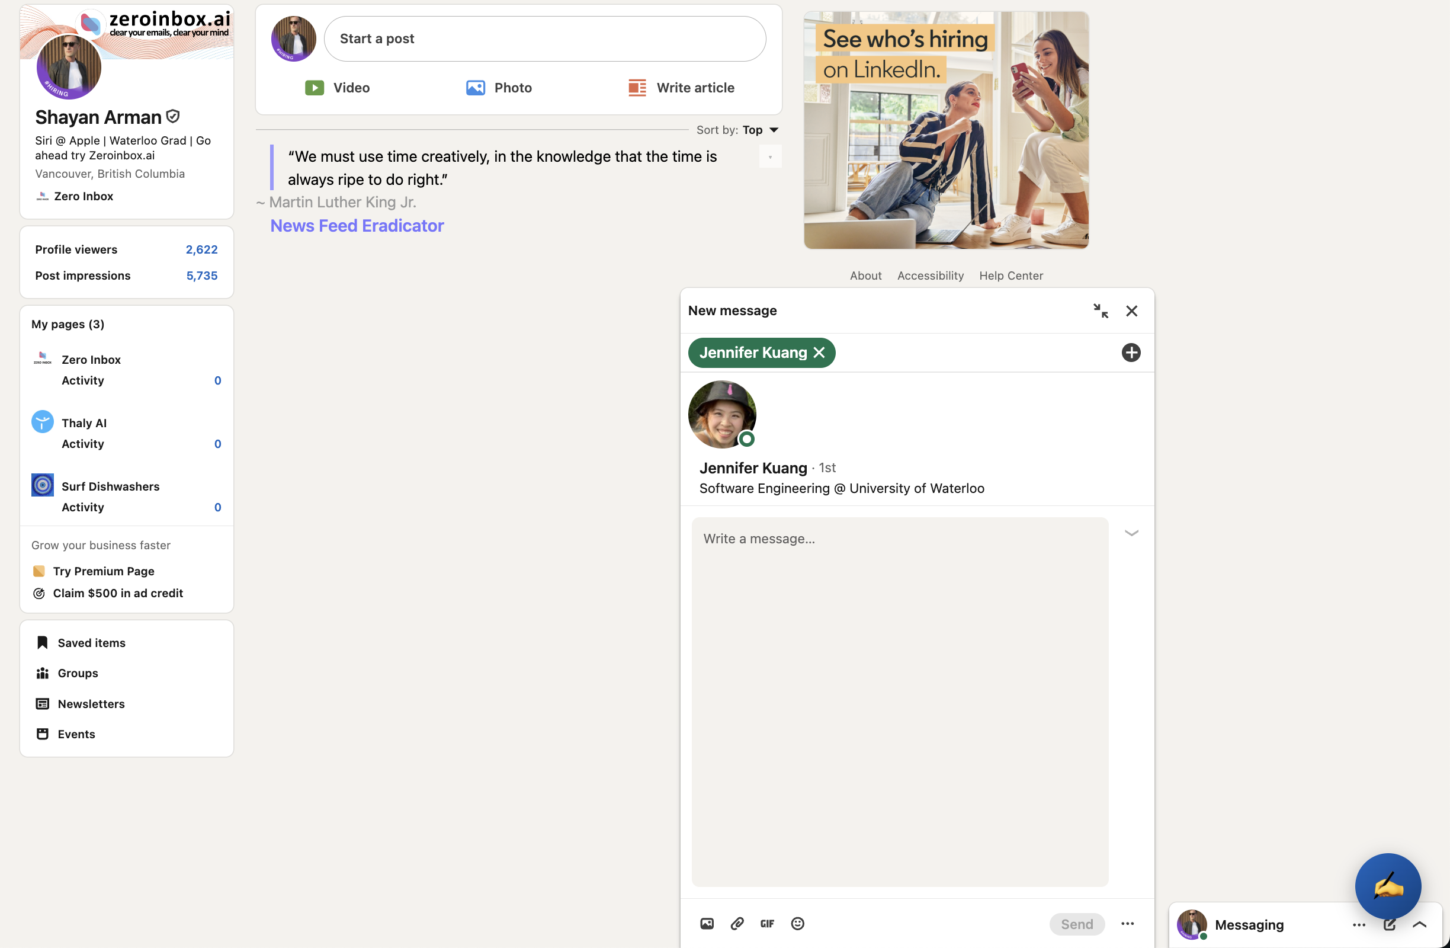1450x948 pixels.
Task: Attach an image to the message
Action: coord(707,924)
